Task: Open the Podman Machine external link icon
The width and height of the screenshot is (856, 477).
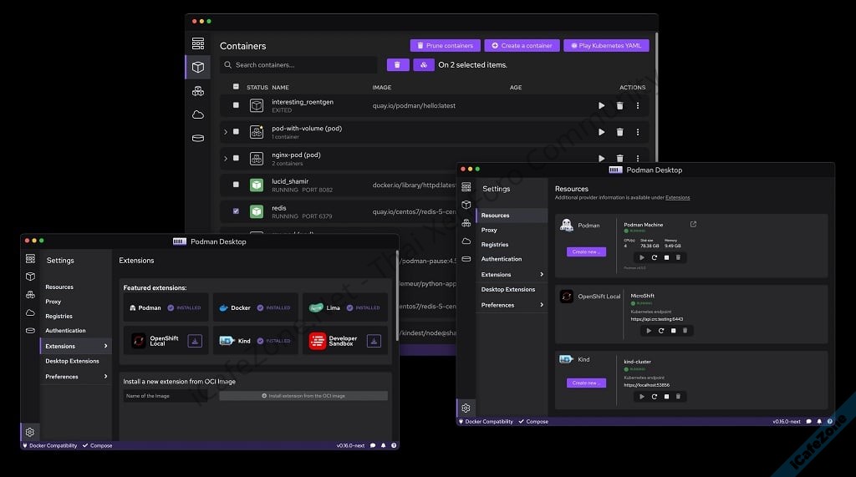Action: [x=692, y=224]
